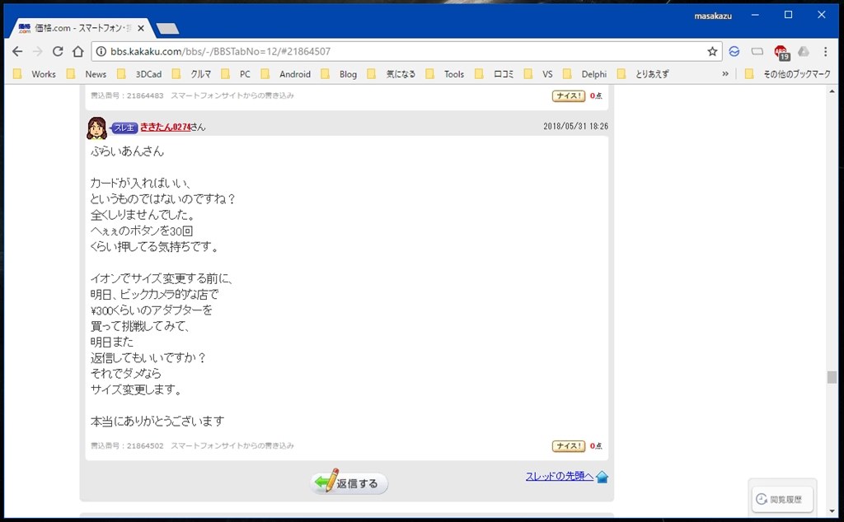Open the クルマ bookmark folder
The height and width of the screenshot is (522, 844).
[191, 74]
